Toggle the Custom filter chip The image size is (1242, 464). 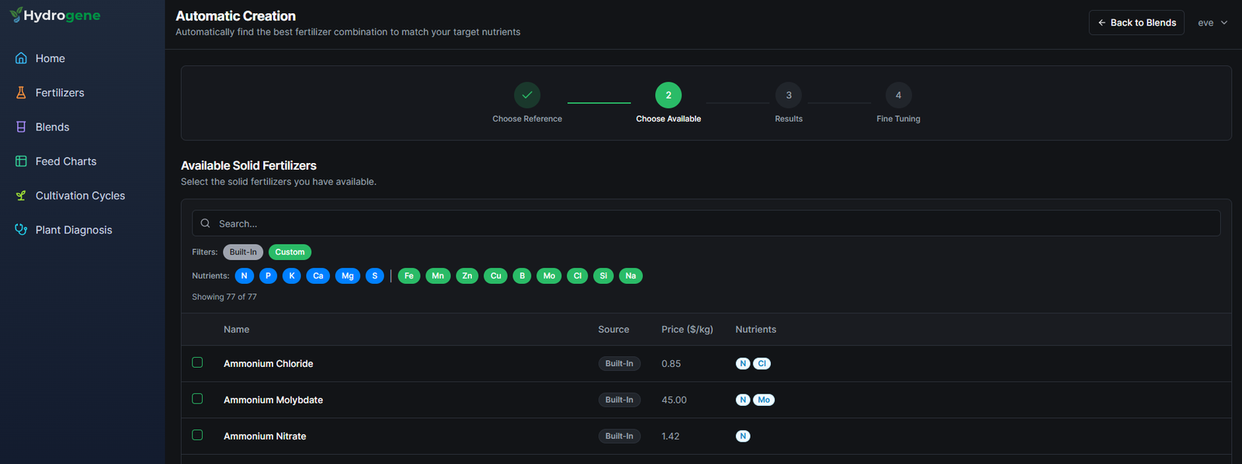(x=290, y=252)
